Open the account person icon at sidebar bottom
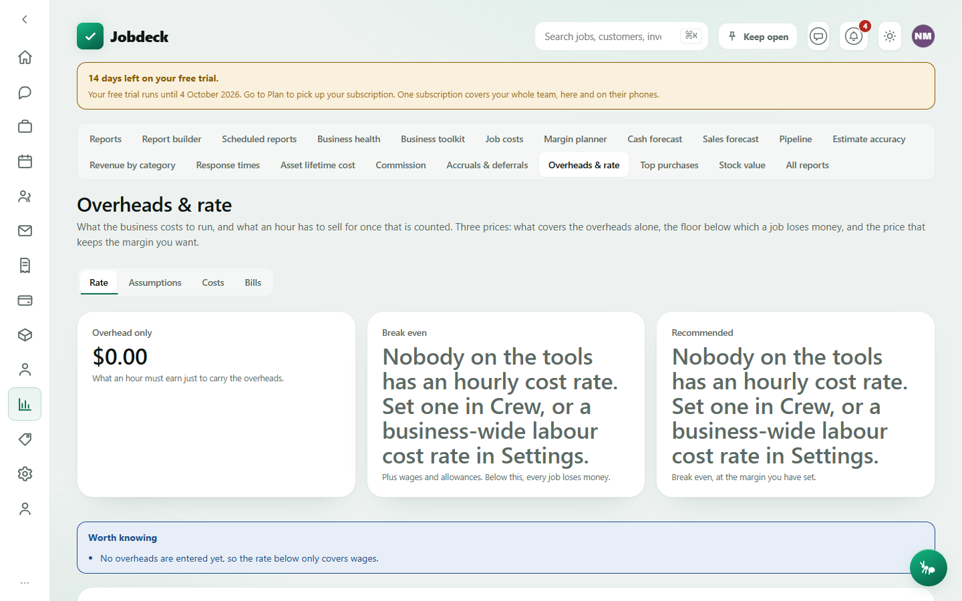962x601 pixels. click(x=25, y=509)
